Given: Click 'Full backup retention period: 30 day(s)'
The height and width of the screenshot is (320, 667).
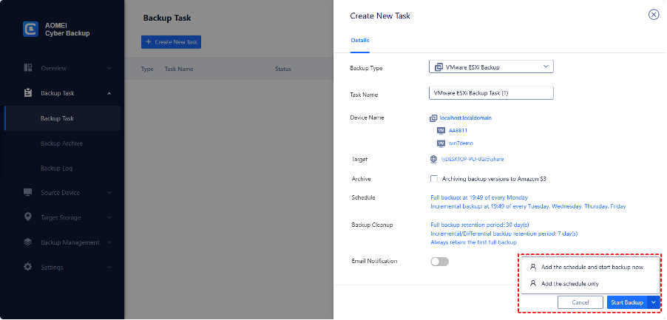Looking at the screenshot, I should click(480, 225).
